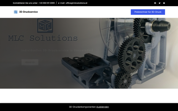Click the MLC Solutions hero heading
Viewport: 178px width, 111px height.
pos(43,38)
